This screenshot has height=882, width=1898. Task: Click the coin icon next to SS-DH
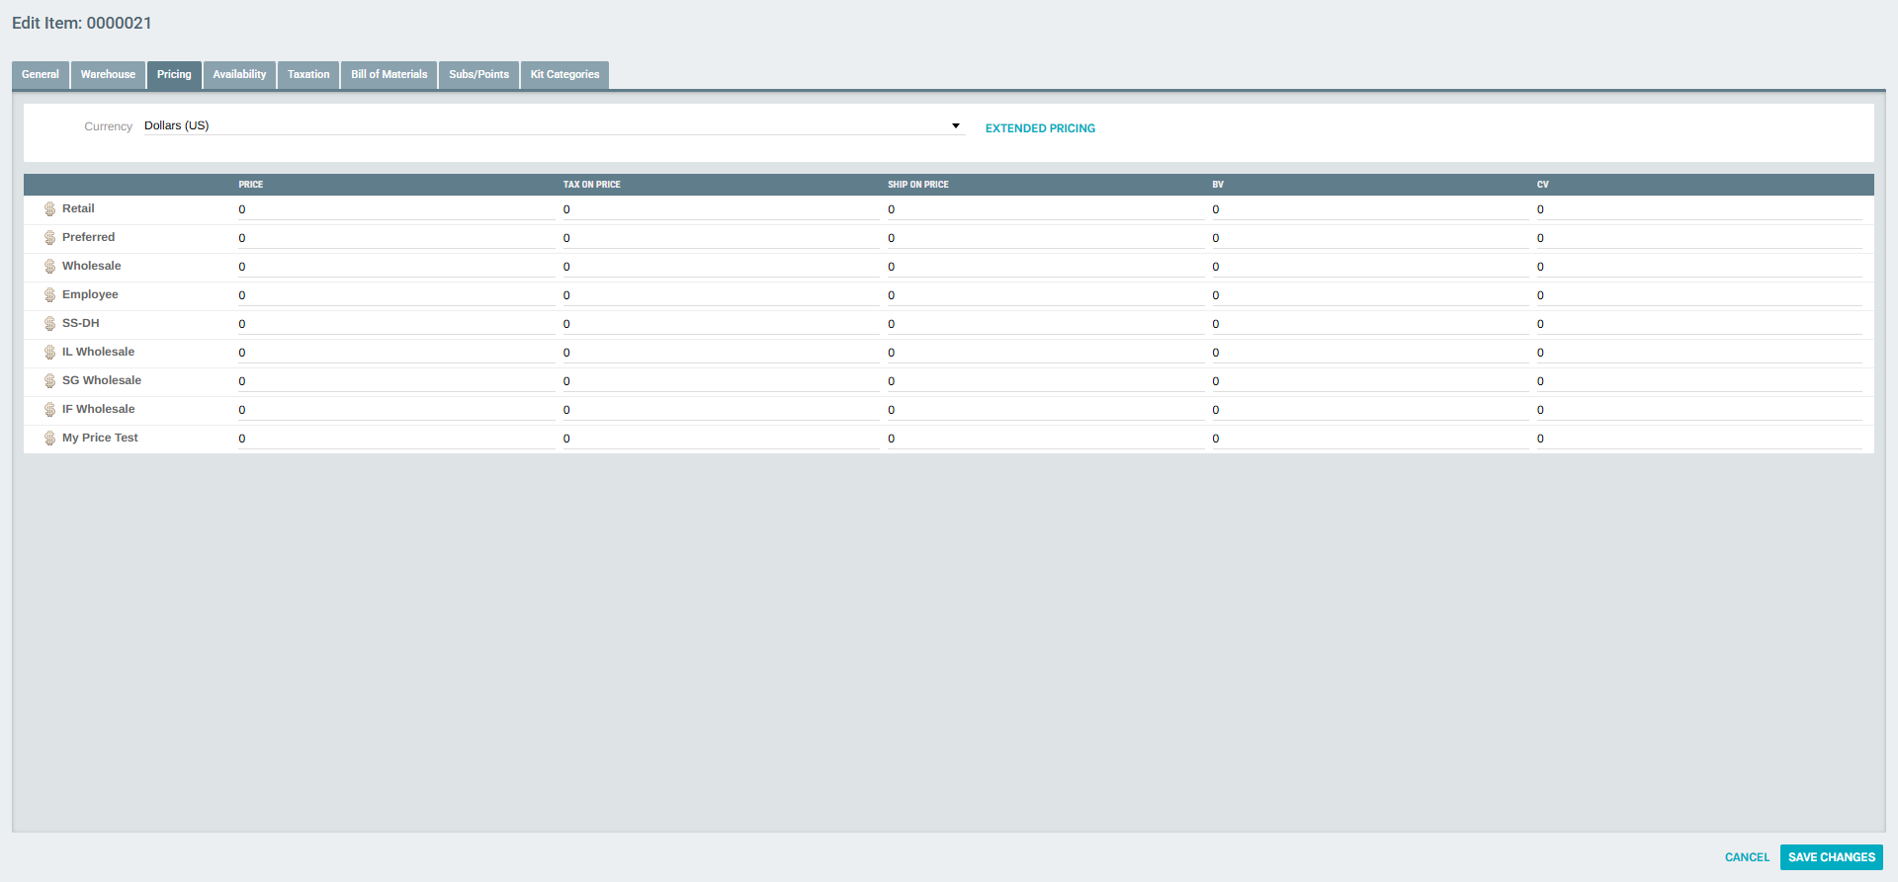click(x=49, y=324)
